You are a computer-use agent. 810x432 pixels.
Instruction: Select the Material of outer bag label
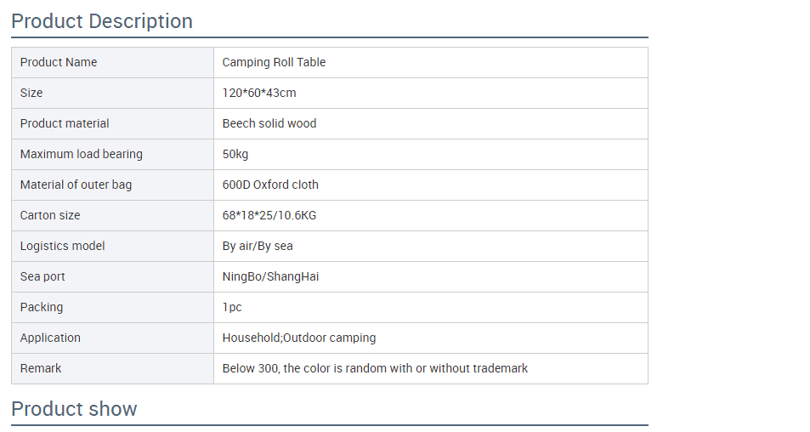76,185
